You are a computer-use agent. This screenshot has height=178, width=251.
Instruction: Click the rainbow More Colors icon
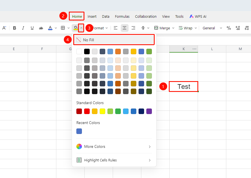[79, 146]
